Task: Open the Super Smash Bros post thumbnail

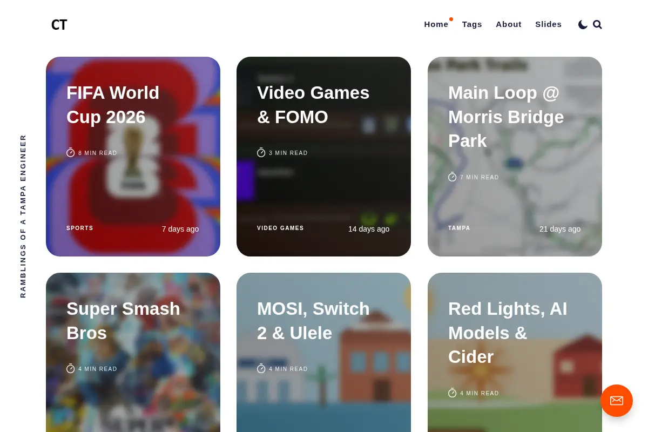Action: click(133, 352)
